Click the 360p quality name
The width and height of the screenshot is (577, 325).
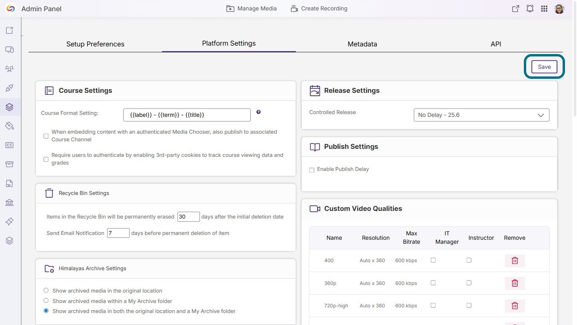pyautogui.click(x=330, y=283)
